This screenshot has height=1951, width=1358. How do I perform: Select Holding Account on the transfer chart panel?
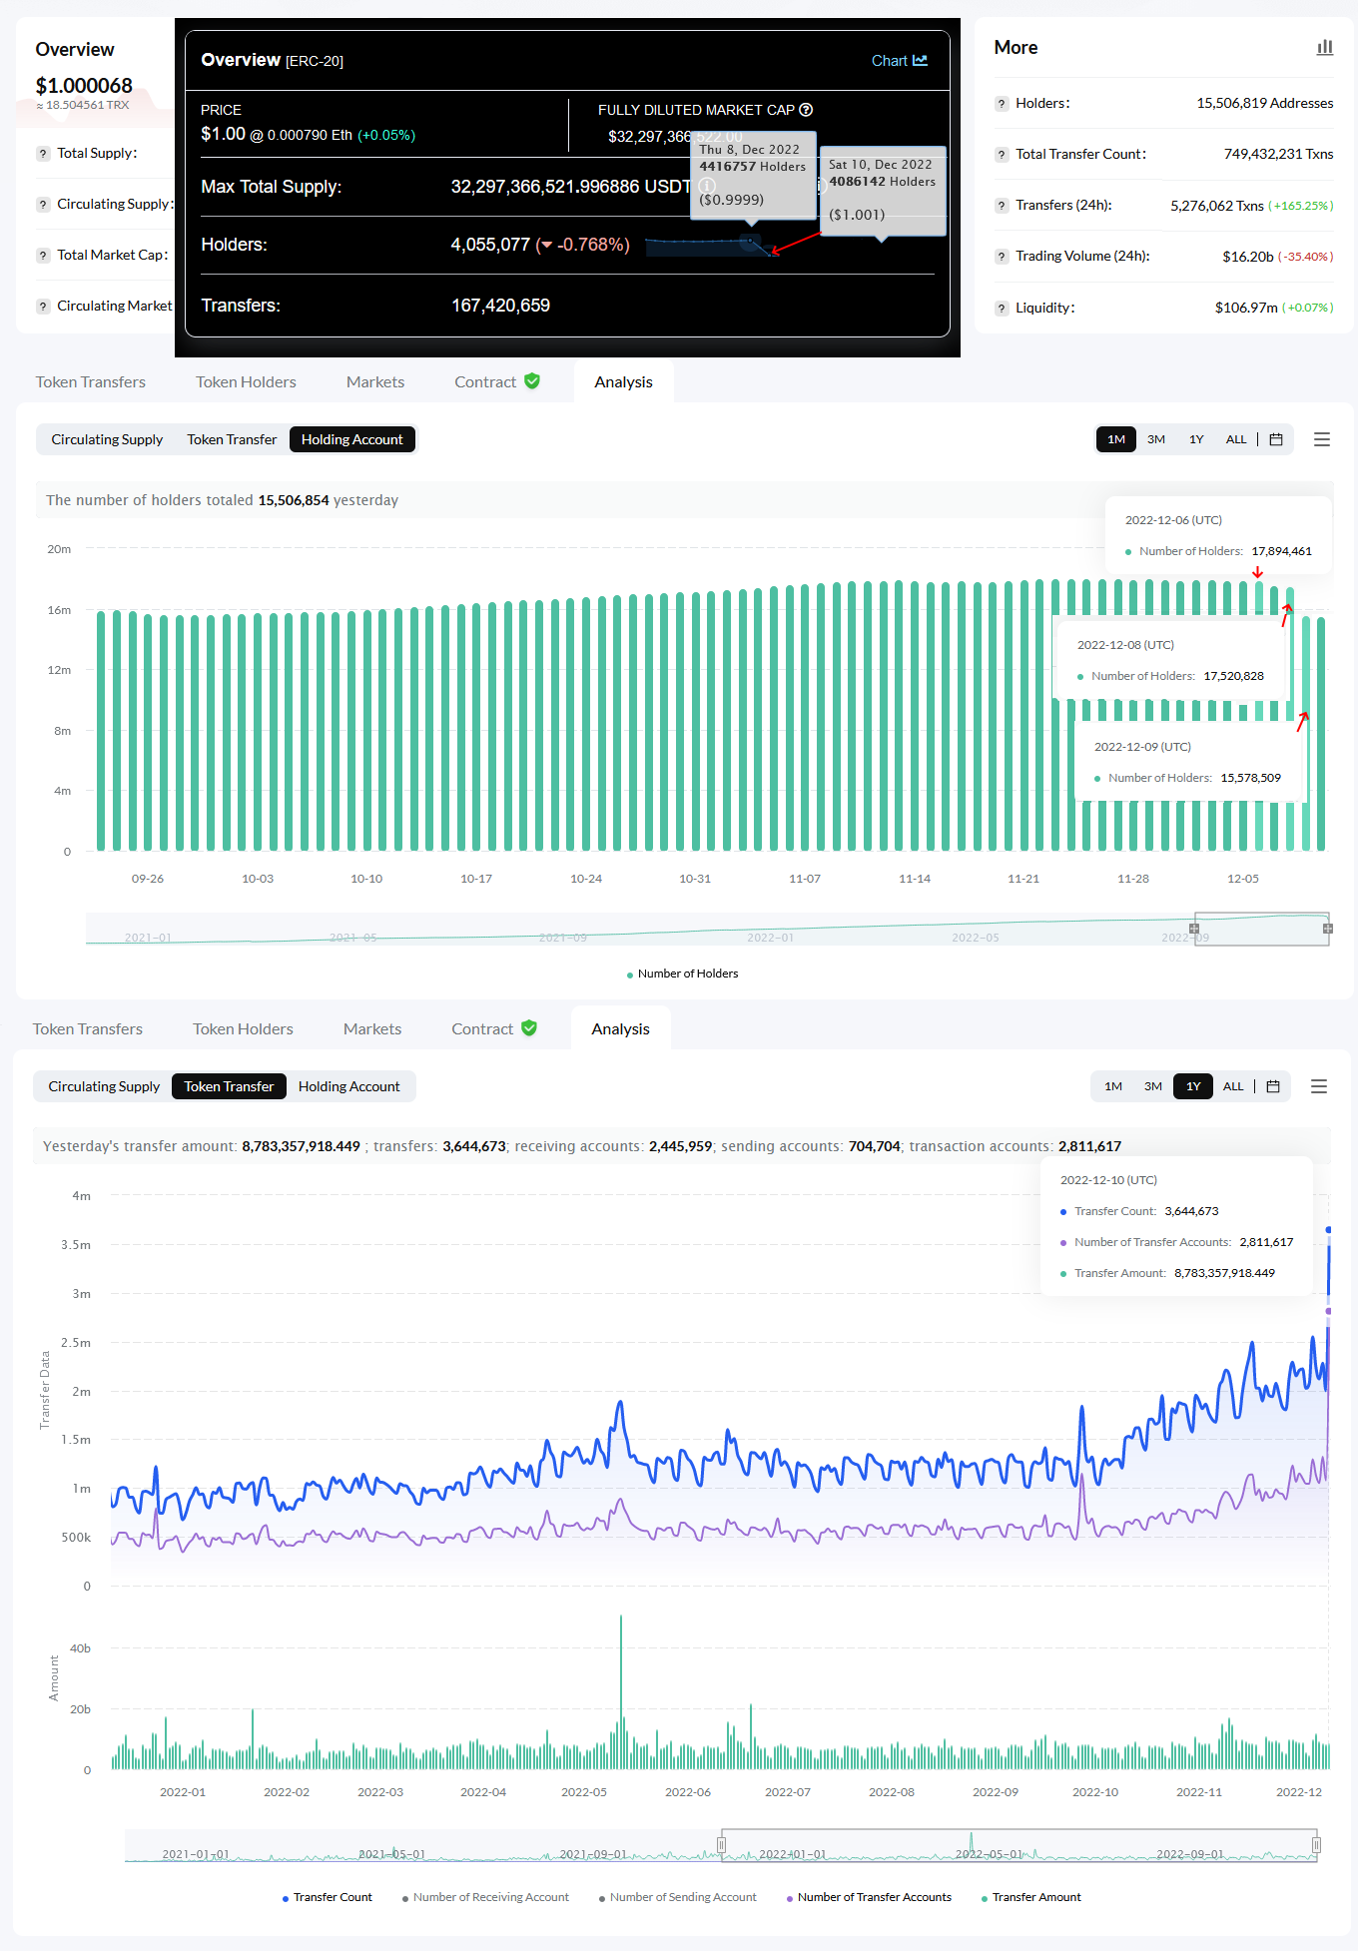348,1086
